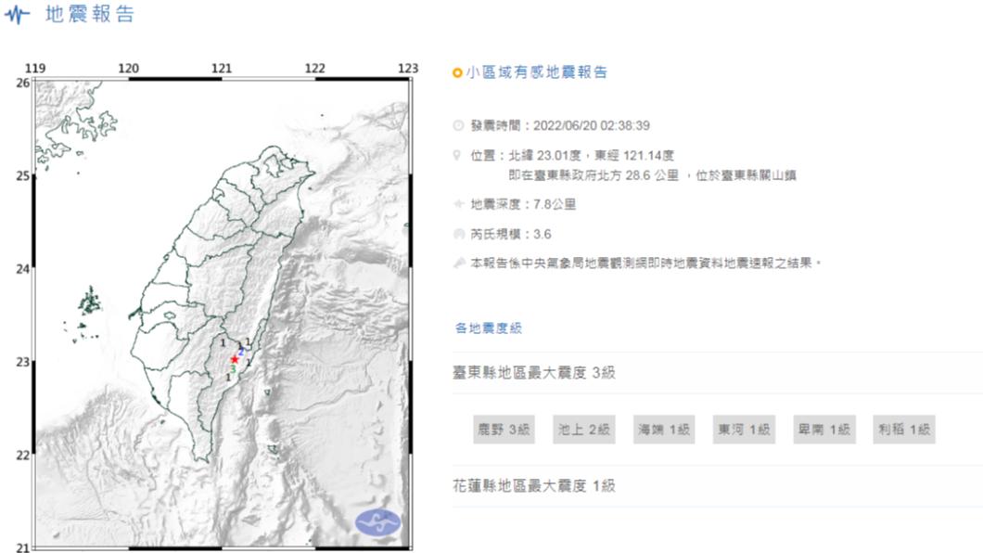
Task: Click the 利稻 1級 intensity tag
Action: (x=904, y=430)
